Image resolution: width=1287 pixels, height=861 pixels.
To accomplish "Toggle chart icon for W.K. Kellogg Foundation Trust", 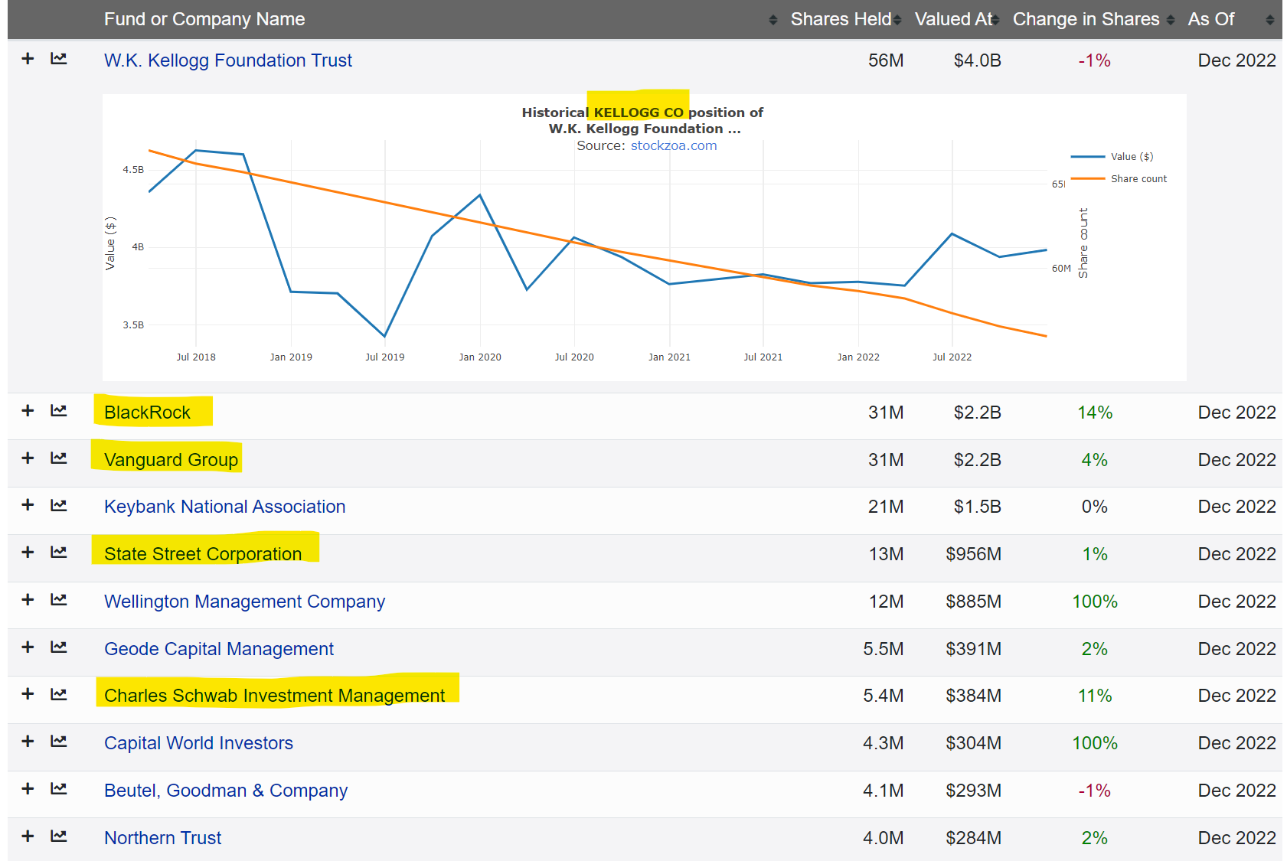I will point(59,59).
